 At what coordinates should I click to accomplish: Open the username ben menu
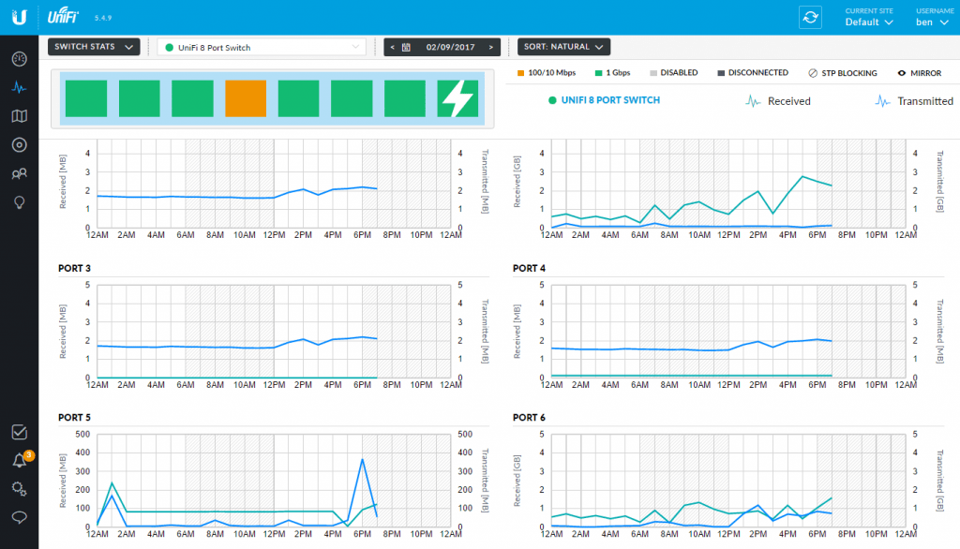(928, 22)
